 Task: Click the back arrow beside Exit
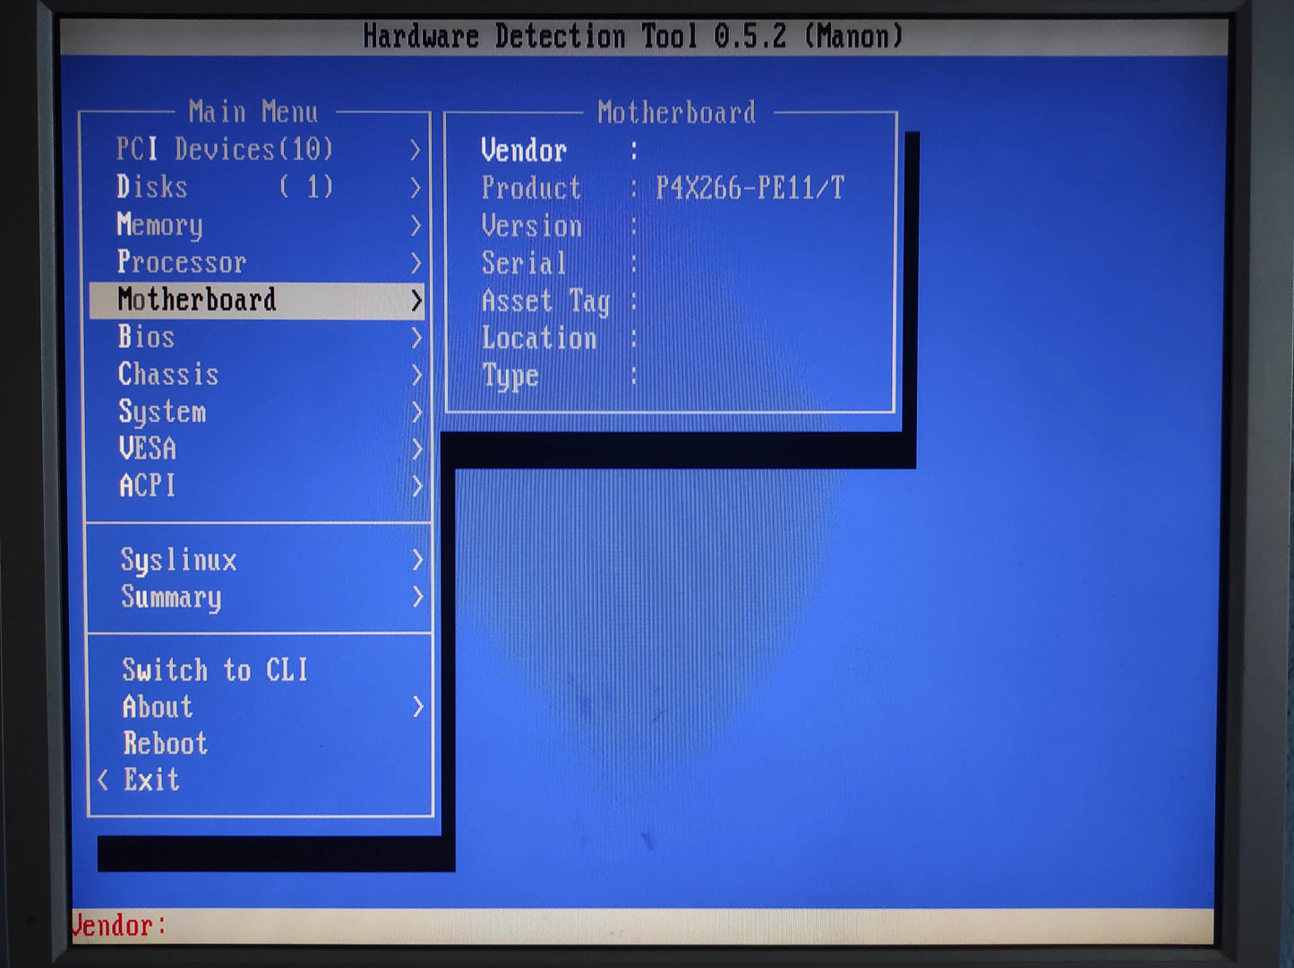point(103,780)
